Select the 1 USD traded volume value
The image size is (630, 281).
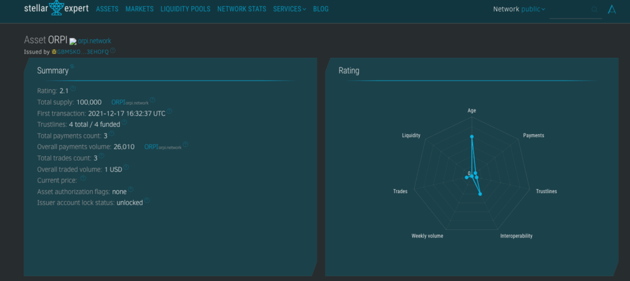coord(113,170)
